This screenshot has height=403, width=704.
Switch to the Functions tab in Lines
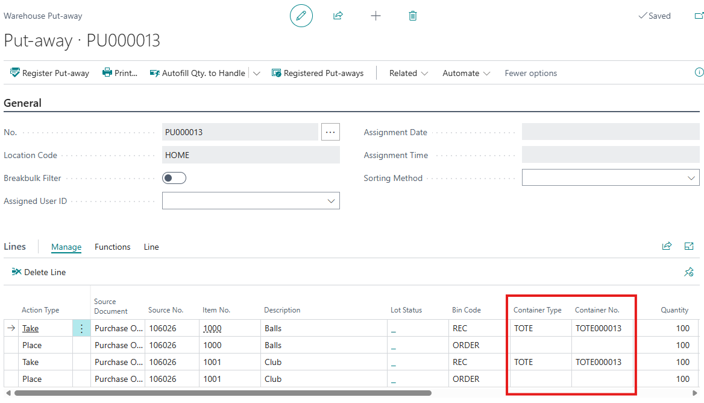113,247
